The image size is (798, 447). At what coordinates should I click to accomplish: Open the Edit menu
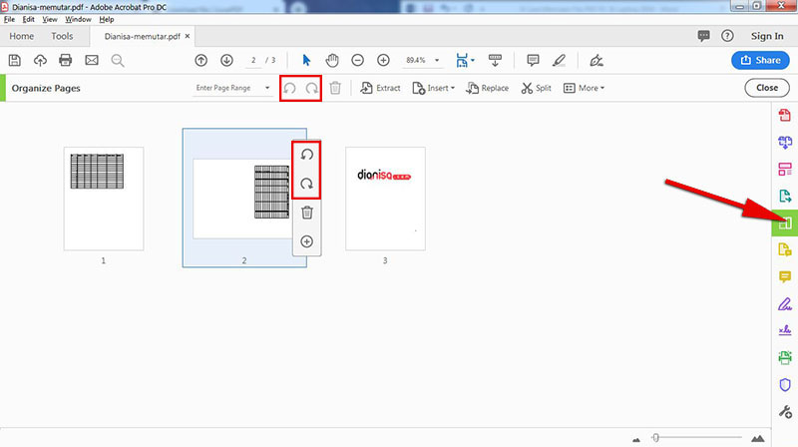[29, 19]
